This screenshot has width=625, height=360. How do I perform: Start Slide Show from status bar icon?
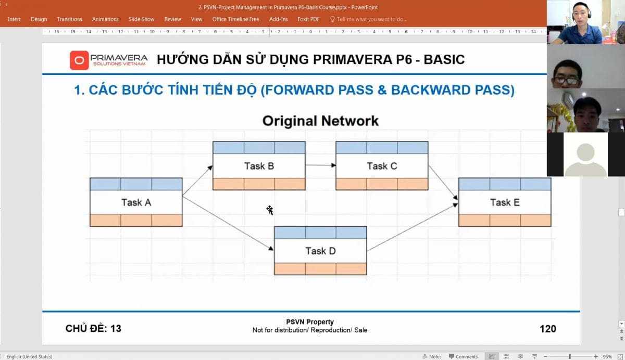(535, 356)
